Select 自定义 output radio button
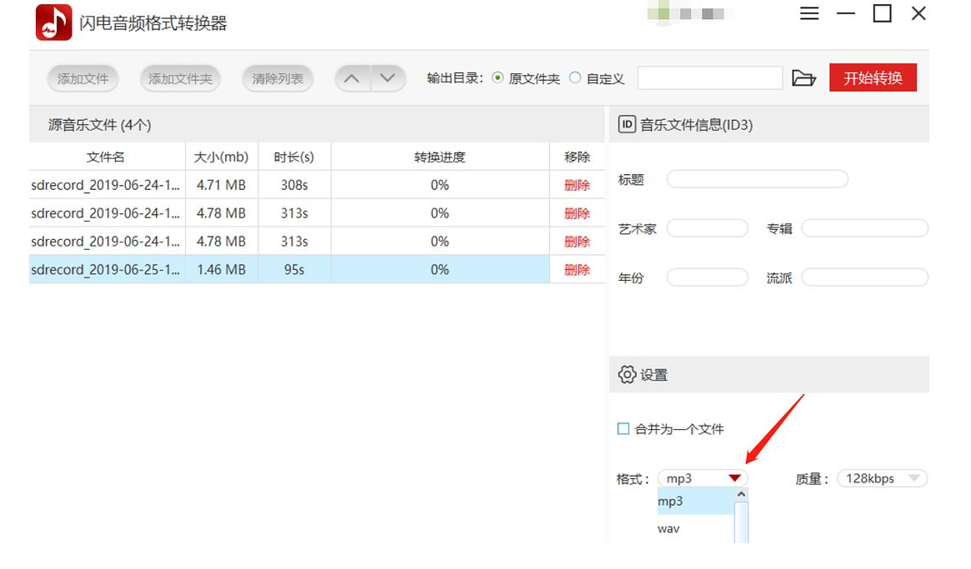 click(574, 78)
